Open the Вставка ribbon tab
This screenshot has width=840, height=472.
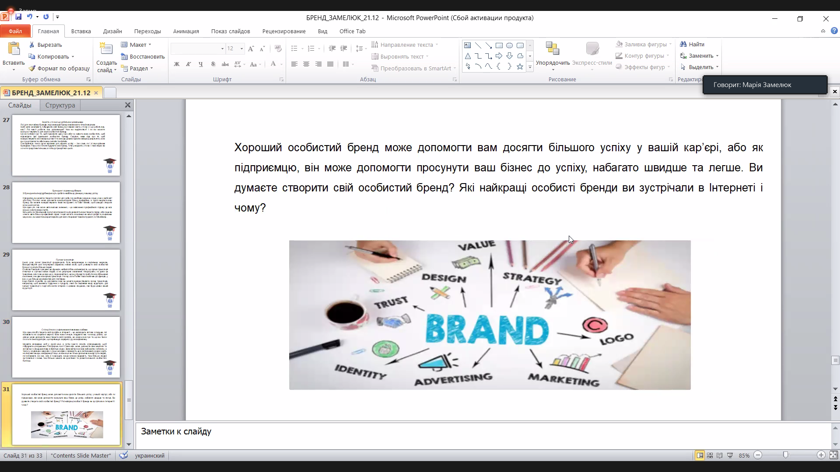pos(81,31)
